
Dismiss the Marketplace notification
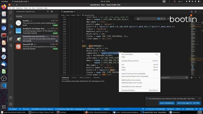200,98
